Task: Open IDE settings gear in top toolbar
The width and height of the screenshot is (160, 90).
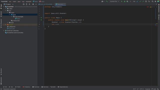Action: [155, 1]
